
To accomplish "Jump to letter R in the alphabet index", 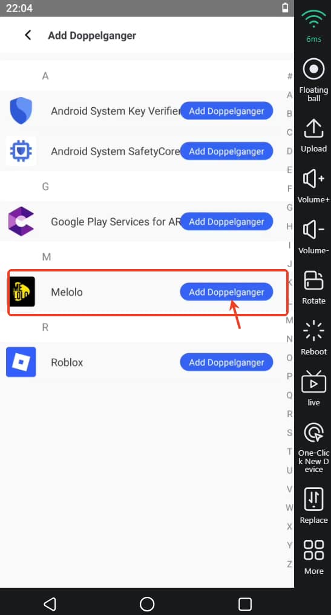I will pyautogui.click(x=289, y=414).
